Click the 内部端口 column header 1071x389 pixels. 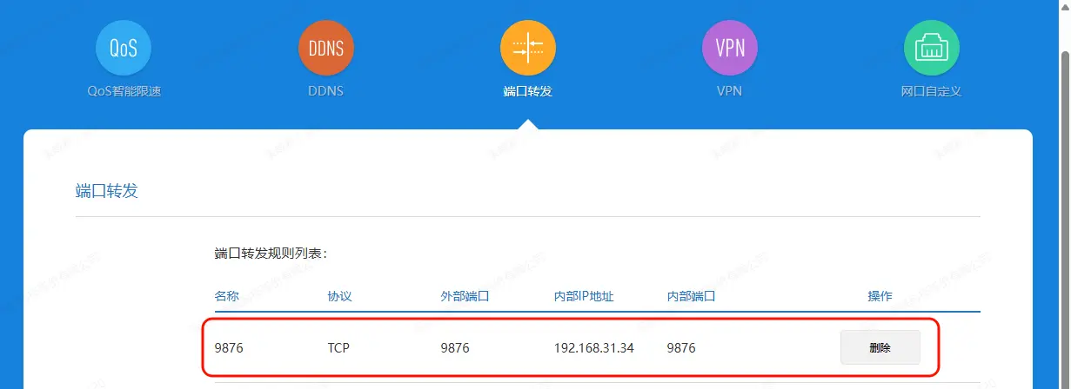click(691, 296)
